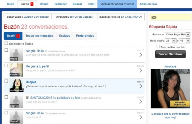Viewport: 192px width, 124px height.
Task: Click Consigue que tu perfil destaque link
Action: pos(170,115)
